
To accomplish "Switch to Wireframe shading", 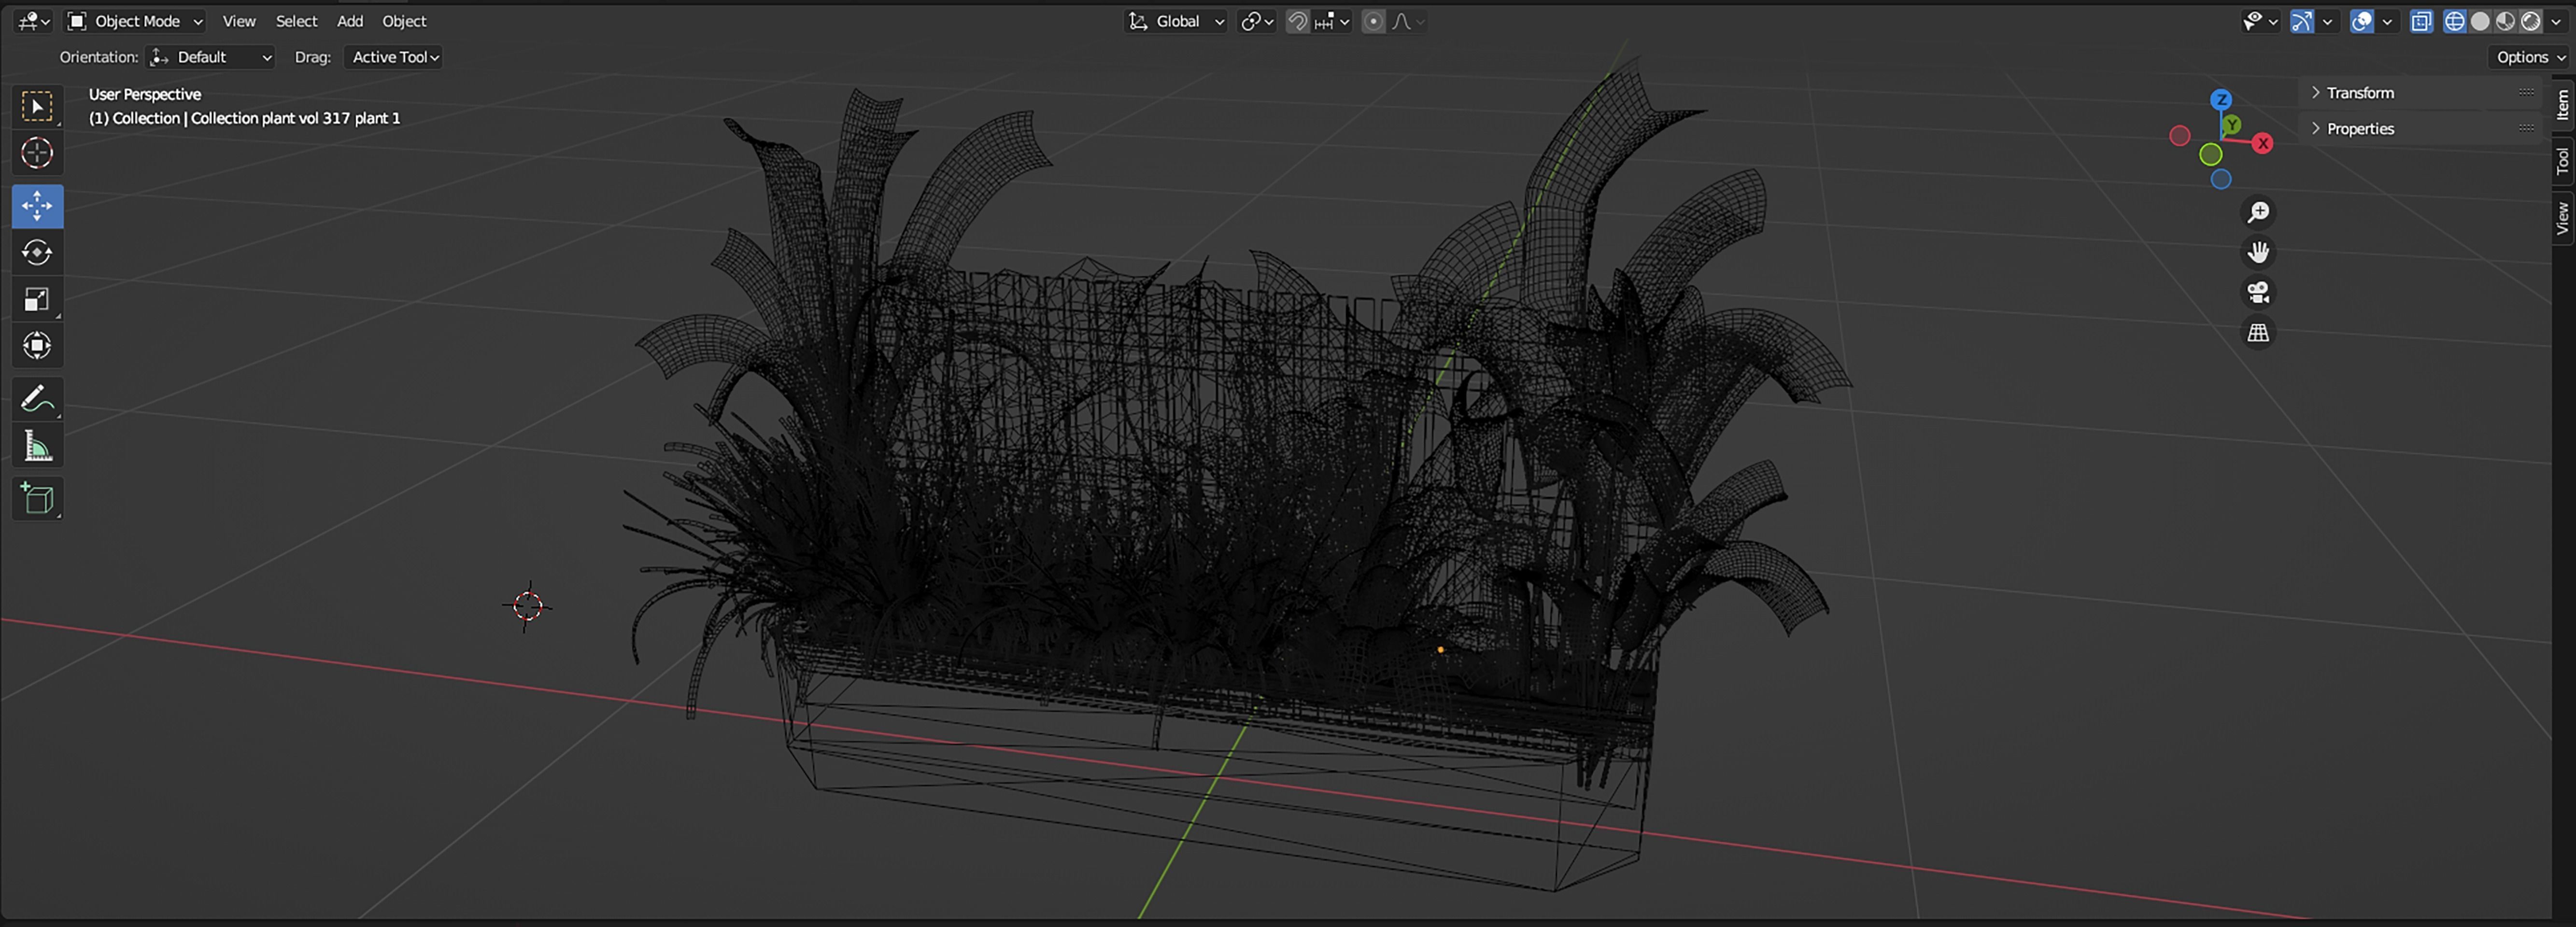I will [x=2454, y=21].
